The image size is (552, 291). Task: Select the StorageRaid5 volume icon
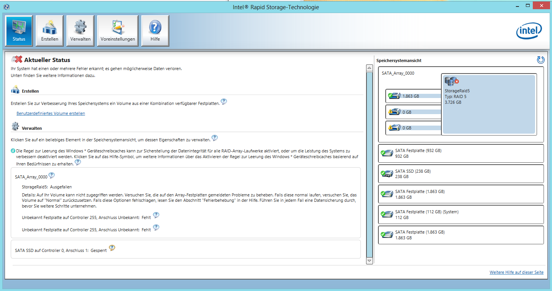coord(452,81)
